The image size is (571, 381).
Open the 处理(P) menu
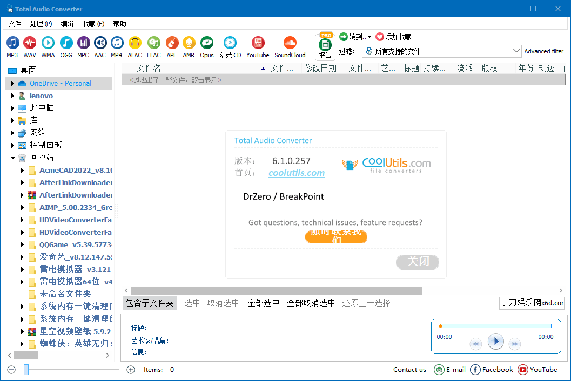tap(40, 23)
